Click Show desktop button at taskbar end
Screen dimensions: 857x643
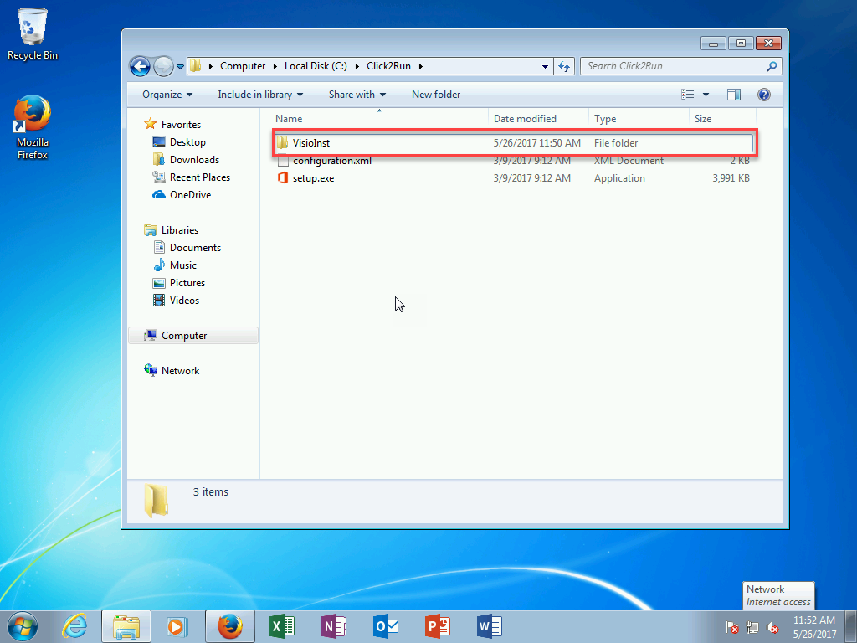click(x=851, y=626)
